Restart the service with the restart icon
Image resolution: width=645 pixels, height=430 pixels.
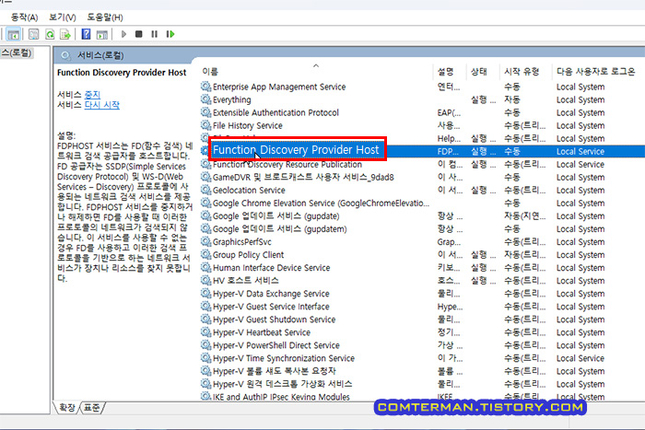click(x=170, y=34)
